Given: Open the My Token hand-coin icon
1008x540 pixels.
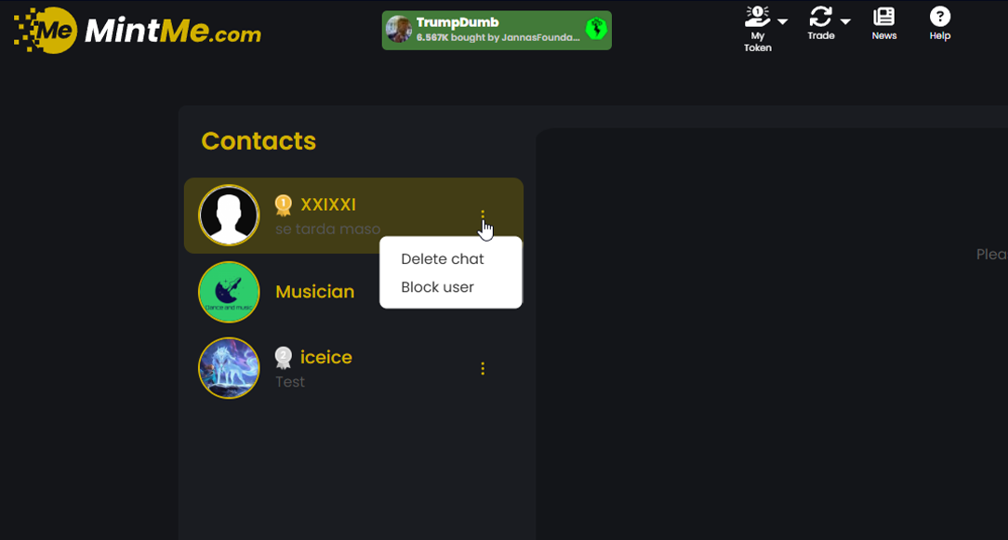Looking at the screenshot, I should [x=758, y=17].
